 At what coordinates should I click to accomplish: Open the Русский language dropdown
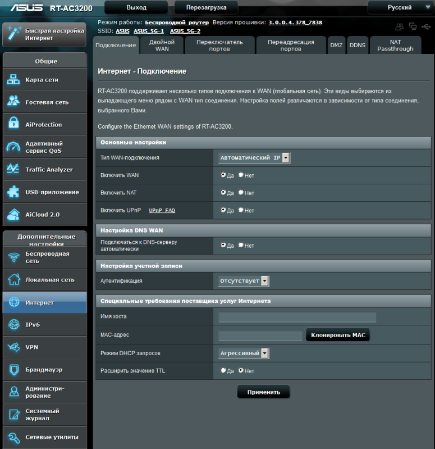[x=400, y=7]
